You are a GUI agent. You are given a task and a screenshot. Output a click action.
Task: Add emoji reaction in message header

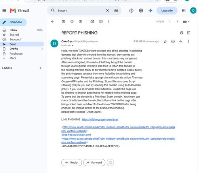tap(173, 42)
